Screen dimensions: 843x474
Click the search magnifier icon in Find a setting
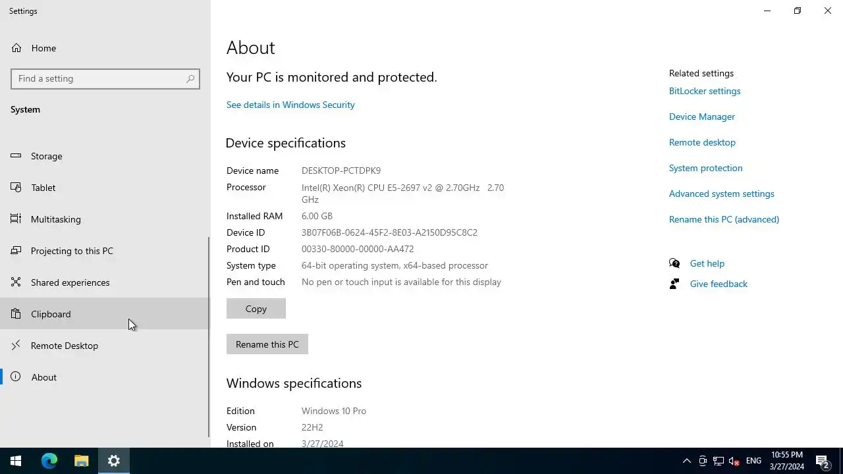click(190, 78)
